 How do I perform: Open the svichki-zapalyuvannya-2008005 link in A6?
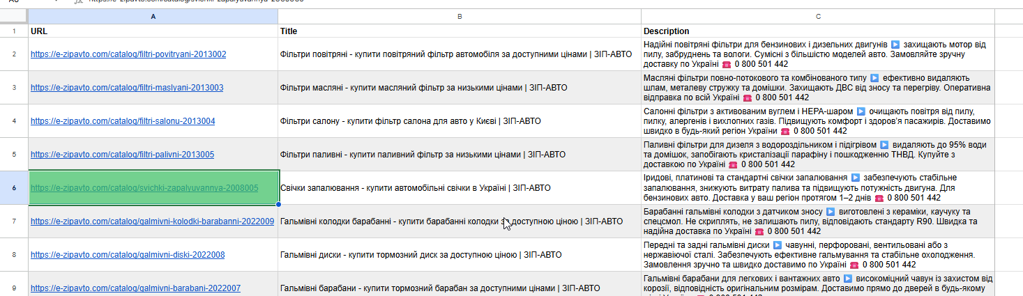(144, 188)
